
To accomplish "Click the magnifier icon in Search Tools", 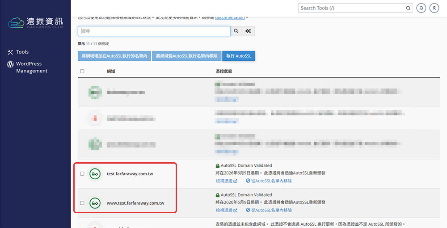I will 408,8.
